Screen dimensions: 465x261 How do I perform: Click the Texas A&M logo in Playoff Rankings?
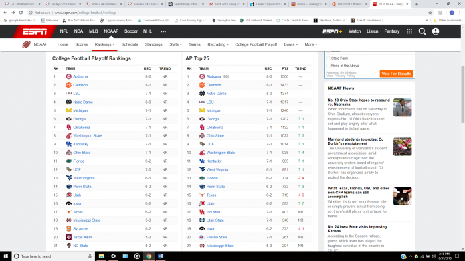69,237
